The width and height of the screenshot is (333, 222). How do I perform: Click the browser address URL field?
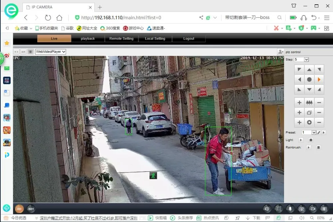121,18
